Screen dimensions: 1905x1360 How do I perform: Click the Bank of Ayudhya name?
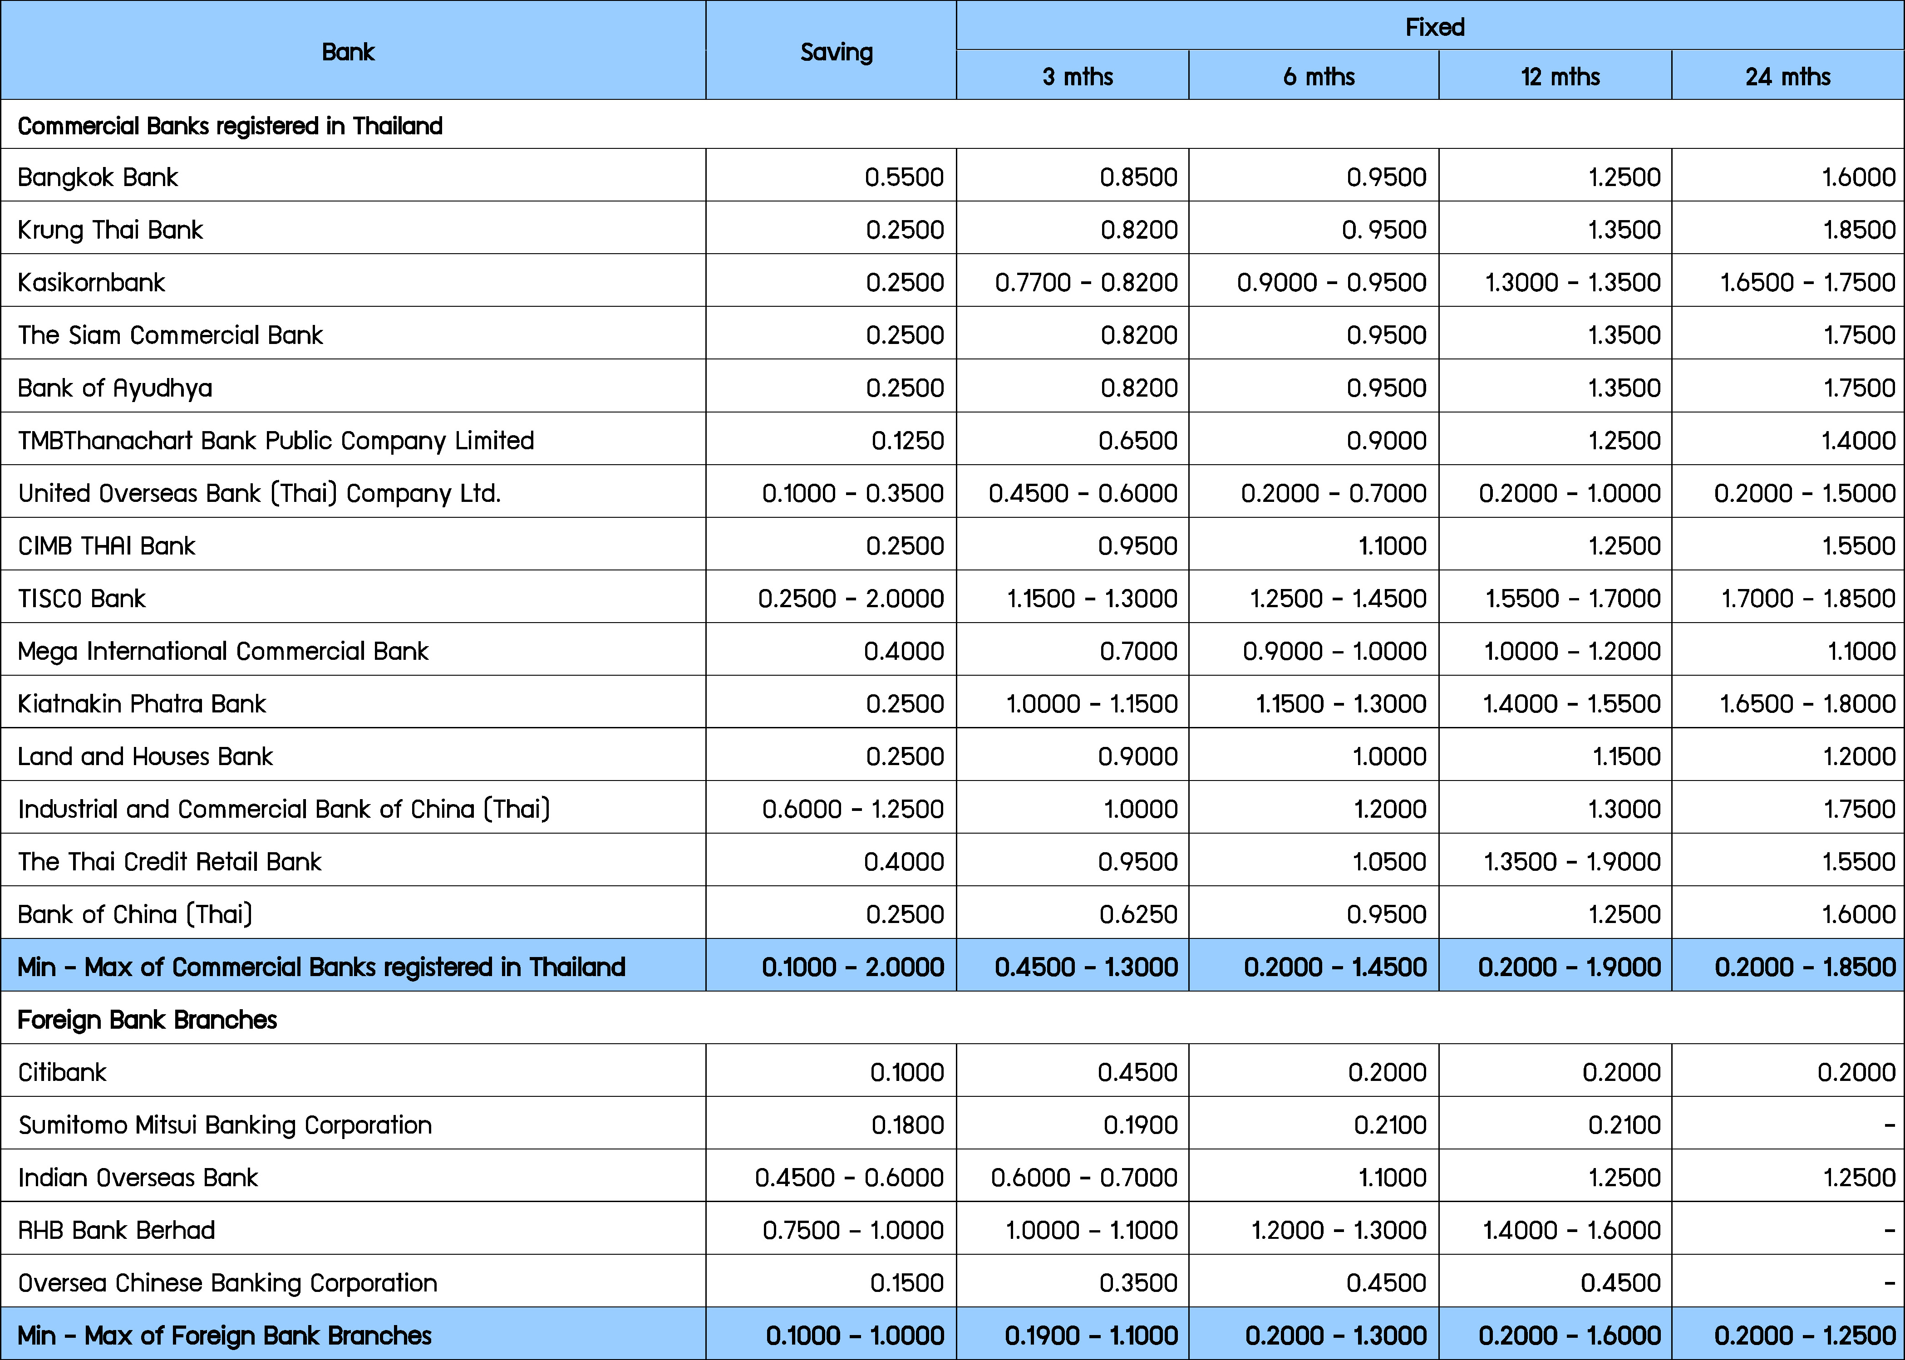point(115,388)
